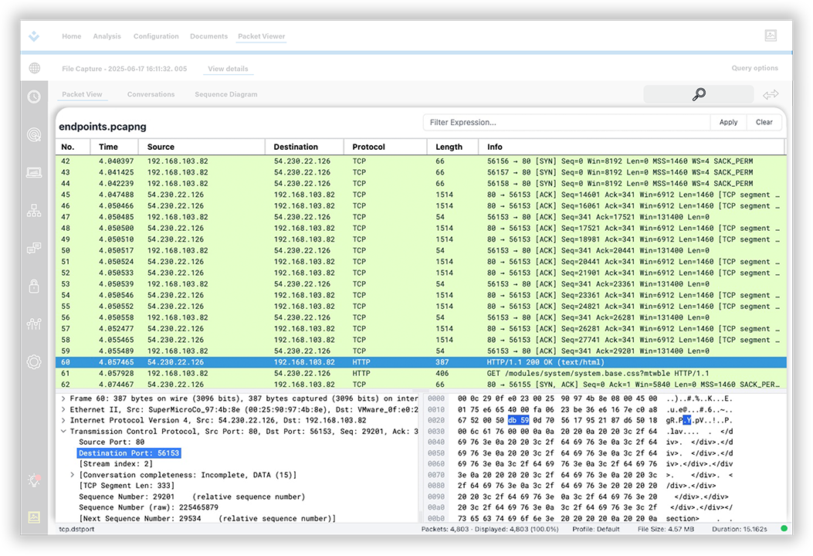Click the TCP Segment Len: 333 line
The image size is (813, 556).
[x=127, y=486]
